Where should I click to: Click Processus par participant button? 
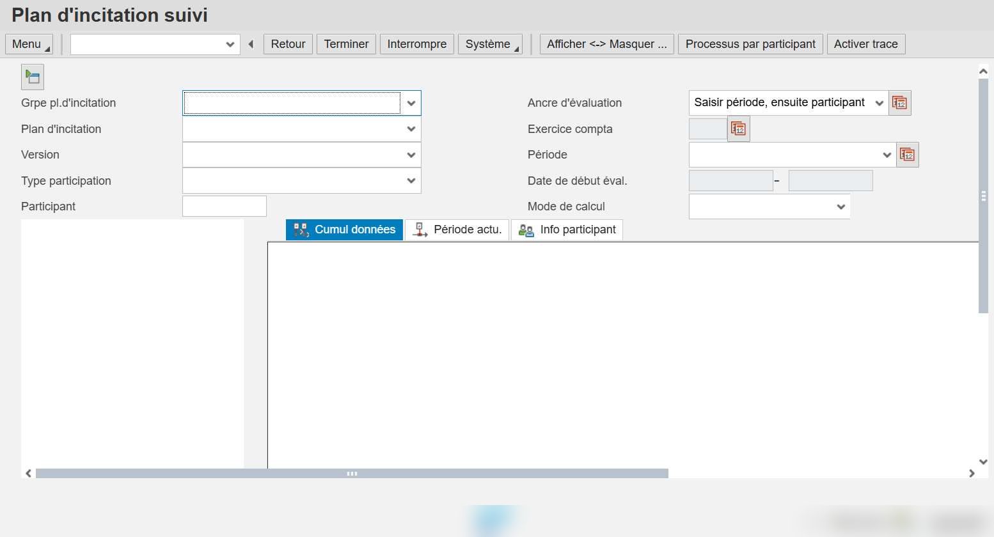pyautogui.click(x=750, y=44)
